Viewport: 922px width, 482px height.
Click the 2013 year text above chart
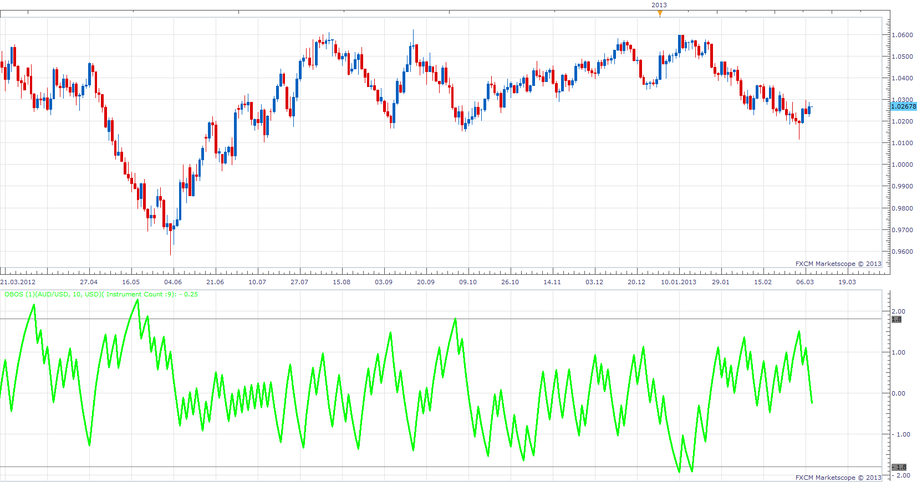coord(659,5)
